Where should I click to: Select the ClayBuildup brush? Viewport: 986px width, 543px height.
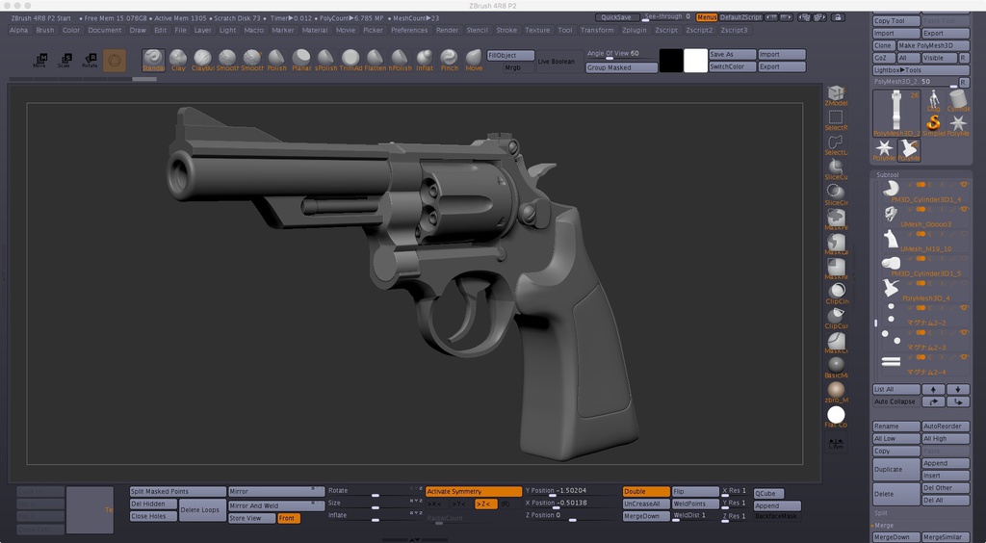202,61
